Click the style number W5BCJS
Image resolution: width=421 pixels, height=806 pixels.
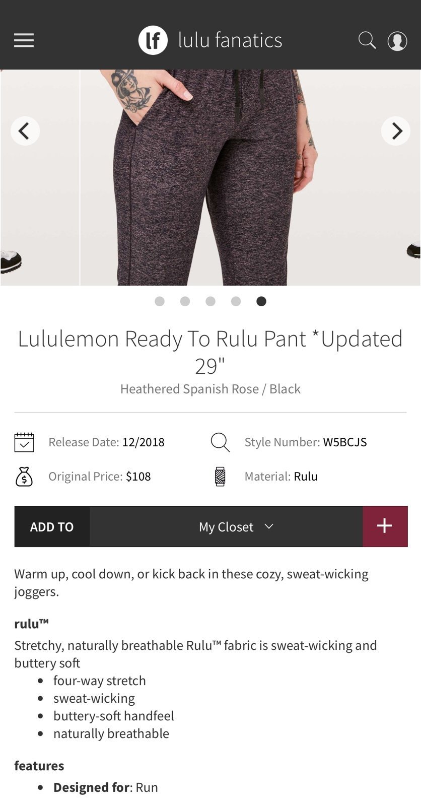coord(345,442)
